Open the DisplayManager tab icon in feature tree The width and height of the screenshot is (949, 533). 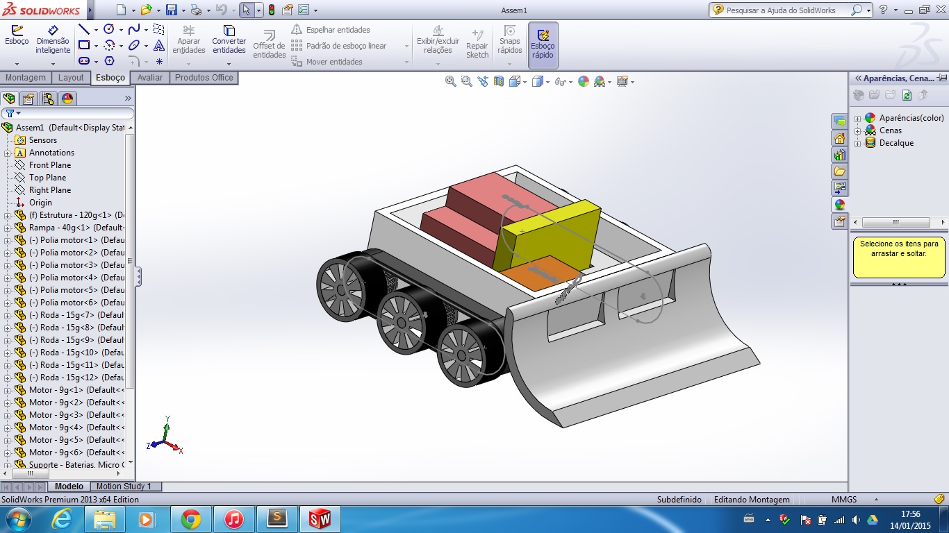pos(67,99)
